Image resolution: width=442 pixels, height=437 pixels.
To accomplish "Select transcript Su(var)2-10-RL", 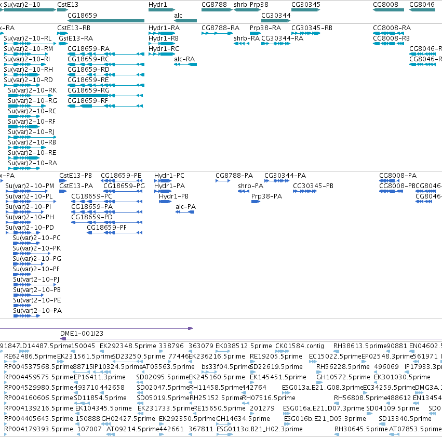I will pos(30,44).
